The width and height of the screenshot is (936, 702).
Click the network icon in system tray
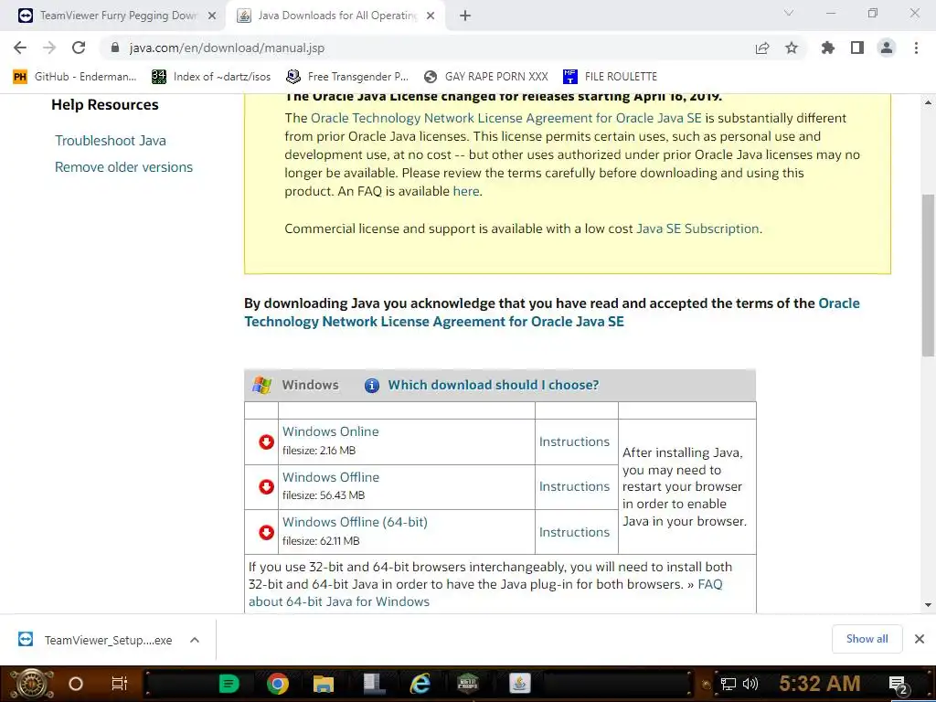point(729,684)
